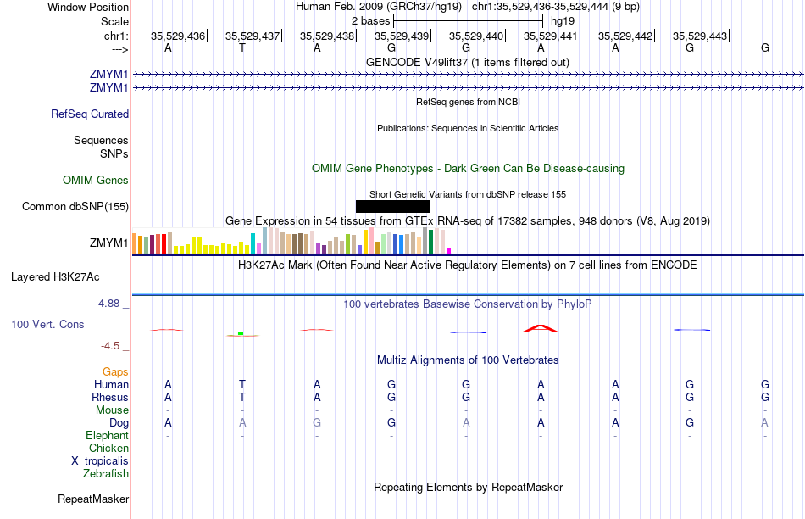Click the ---> base direction arrow label
Viewport: 805px width, 519px height.
[x=119, y=49]
